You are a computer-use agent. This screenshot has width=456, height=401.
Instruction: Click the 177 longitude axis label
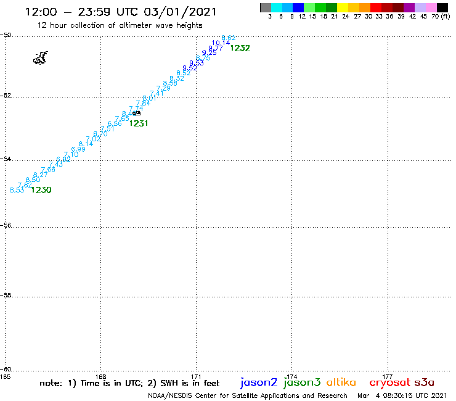pos(388,376)
